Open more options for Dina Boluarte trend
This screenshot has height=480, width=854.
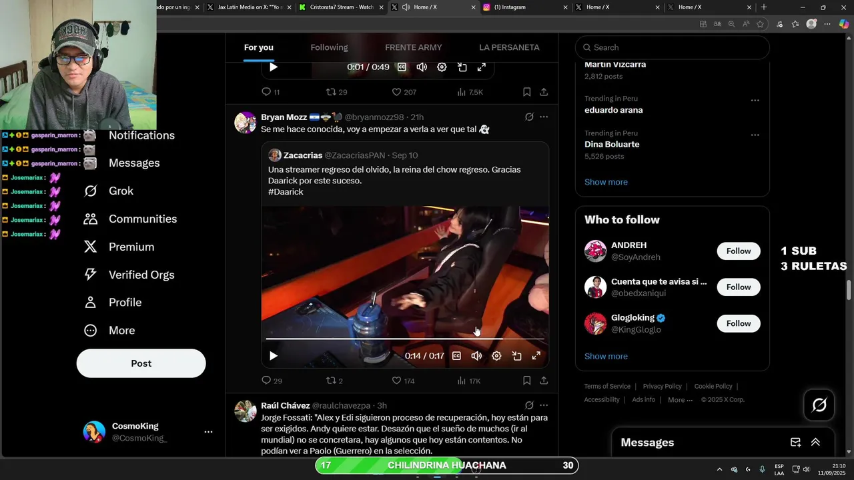pos(755,135)
